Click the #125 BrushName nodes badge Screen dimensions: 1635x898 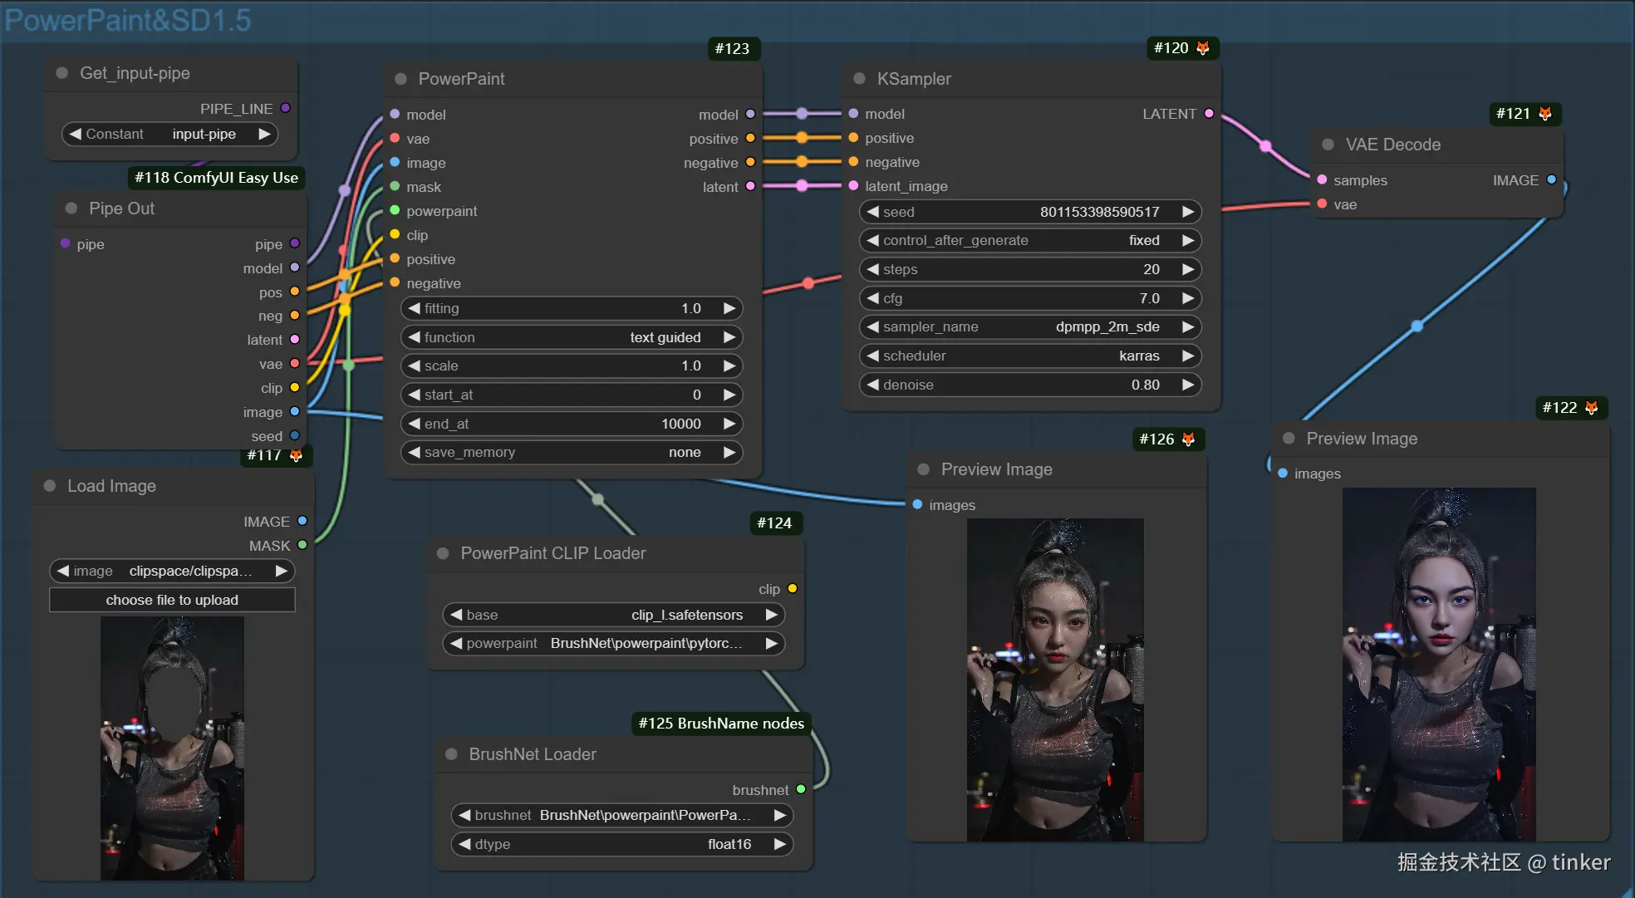(720, 724)
